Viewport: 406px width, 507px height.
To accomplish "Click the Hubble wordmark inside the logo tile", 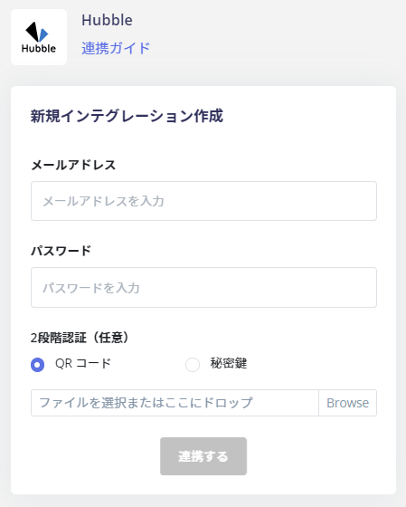I will click(x=39, y=49).
